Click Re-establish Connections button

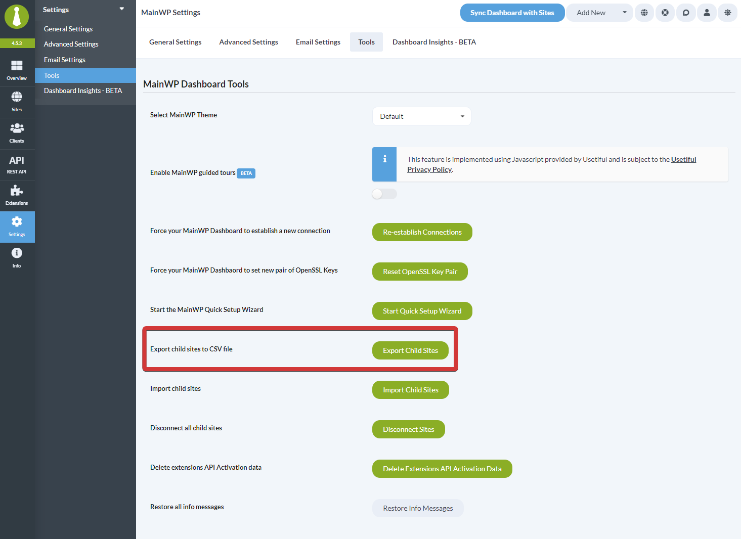422,232
